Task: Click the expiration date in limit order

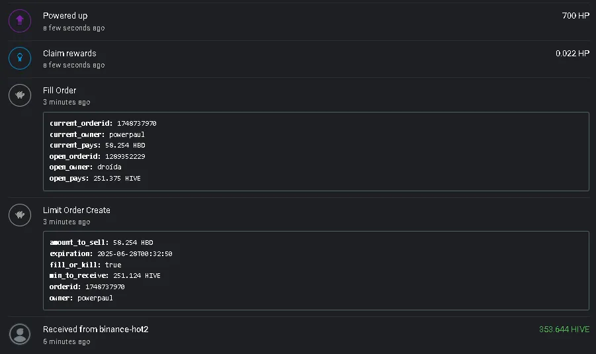Action: [134, 253]
